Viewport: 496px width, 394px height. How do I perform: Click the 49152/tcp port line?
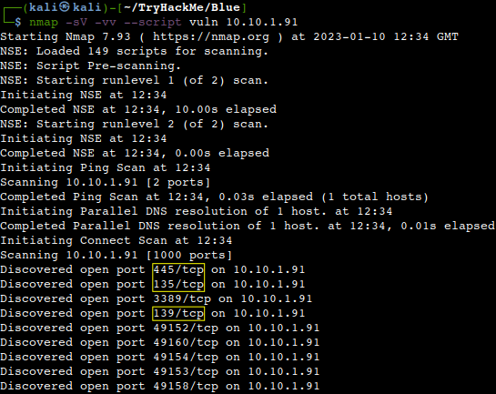pyautogui.click(x=160, y=328)
